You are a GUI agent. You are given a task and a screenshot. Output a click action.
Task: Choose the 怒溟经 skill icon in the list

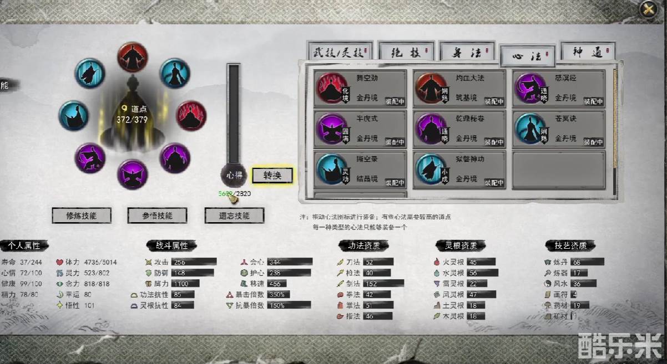(x=529, y=89)
